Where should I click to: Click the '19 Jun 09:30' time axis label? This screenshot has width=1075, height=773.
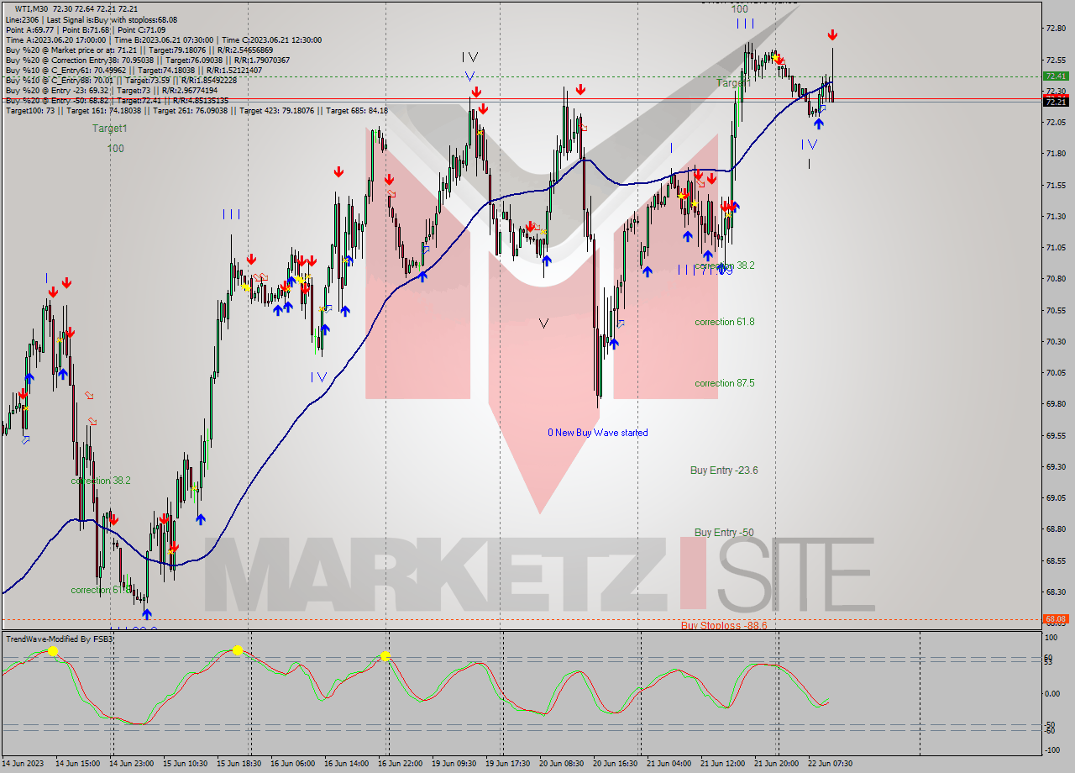pos(454,764)
